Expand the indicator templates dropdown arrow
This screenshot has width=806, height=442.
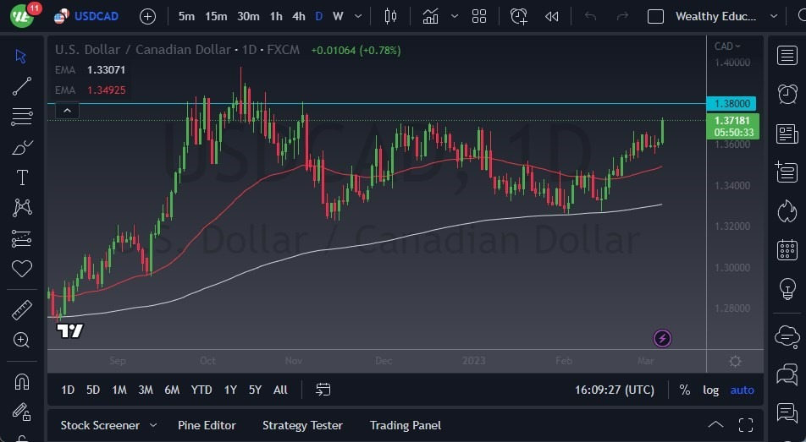pyautogui.click(x=455, y=16)
